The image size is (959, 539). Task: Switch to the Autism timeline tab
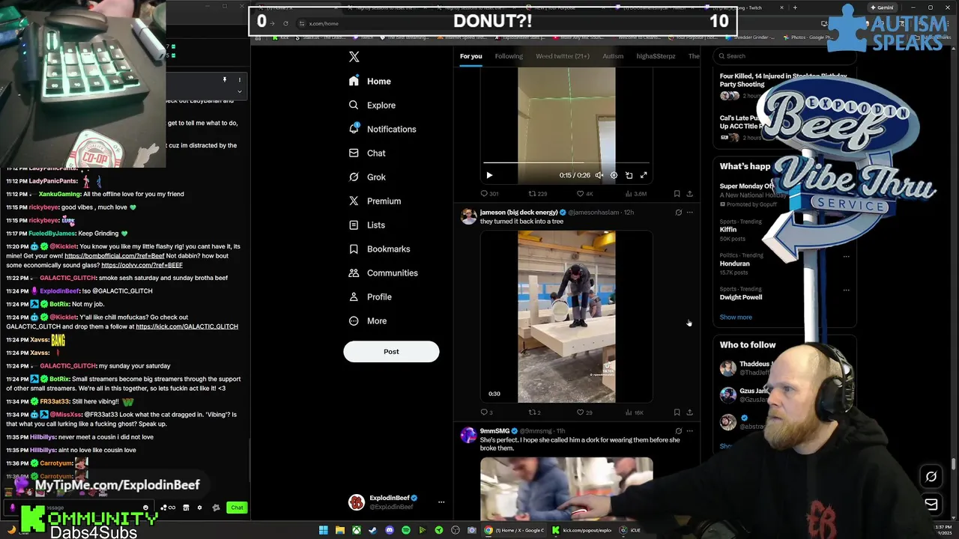613,56
